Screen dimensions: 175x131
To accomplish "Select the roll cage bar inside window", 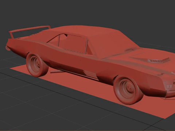I will coord(87,46).
